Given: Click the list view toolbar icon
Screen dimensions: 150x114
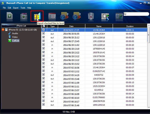Looking at the screenshot, I should point(119,17).
